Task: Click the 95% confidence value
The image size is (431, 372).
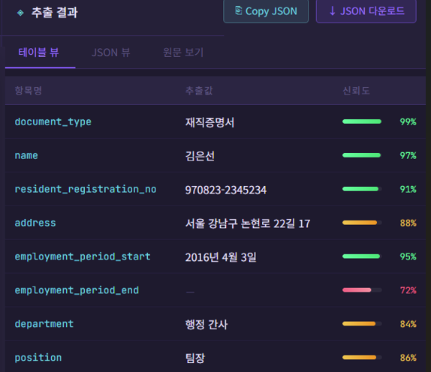Action: pos(408,256)
